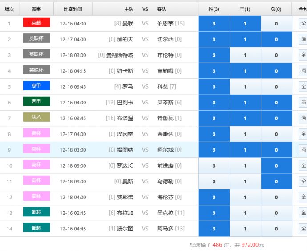Click the 全 button for row 1 曼联 match
307x251 pixels.
(303, 24)
